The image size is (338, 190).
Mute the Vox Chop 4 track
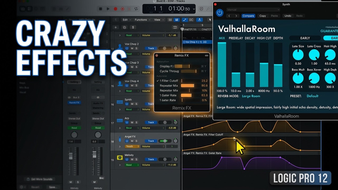point(132,85)
